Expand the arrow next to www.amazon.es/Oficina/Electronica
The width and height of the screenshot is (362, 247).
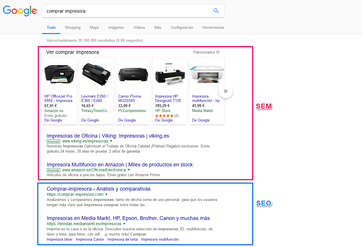(129, 170)
